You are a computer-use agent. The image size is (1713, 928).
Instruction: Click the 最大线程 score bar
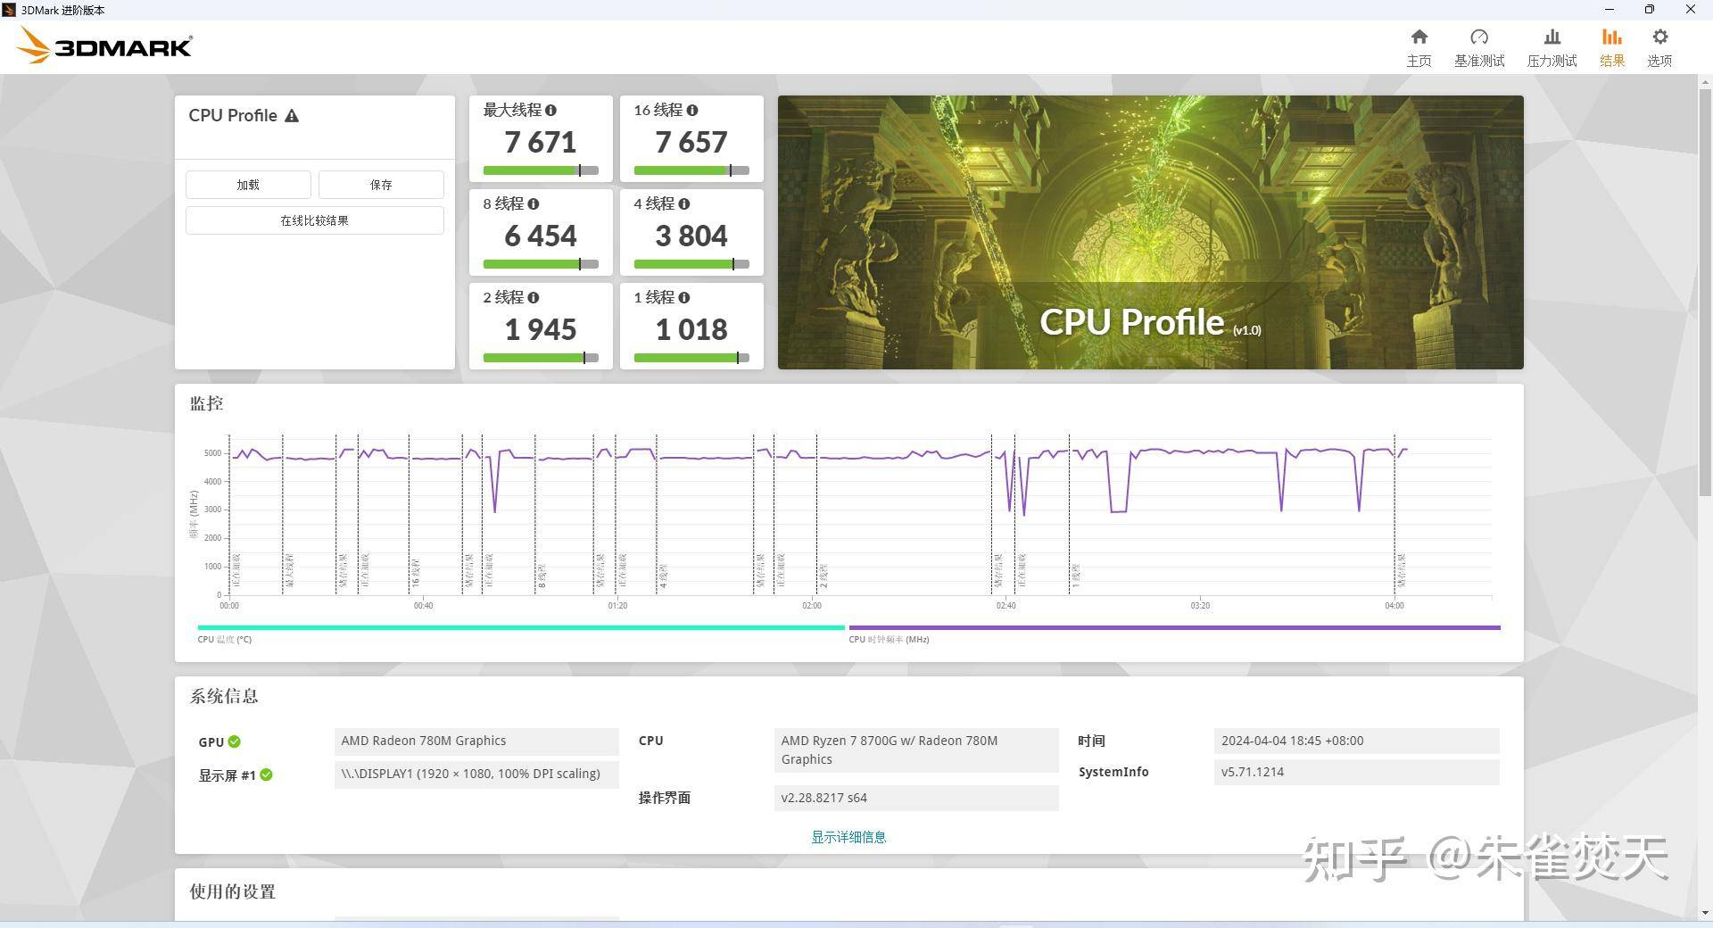pyautogui.click(x=541, y=170)
